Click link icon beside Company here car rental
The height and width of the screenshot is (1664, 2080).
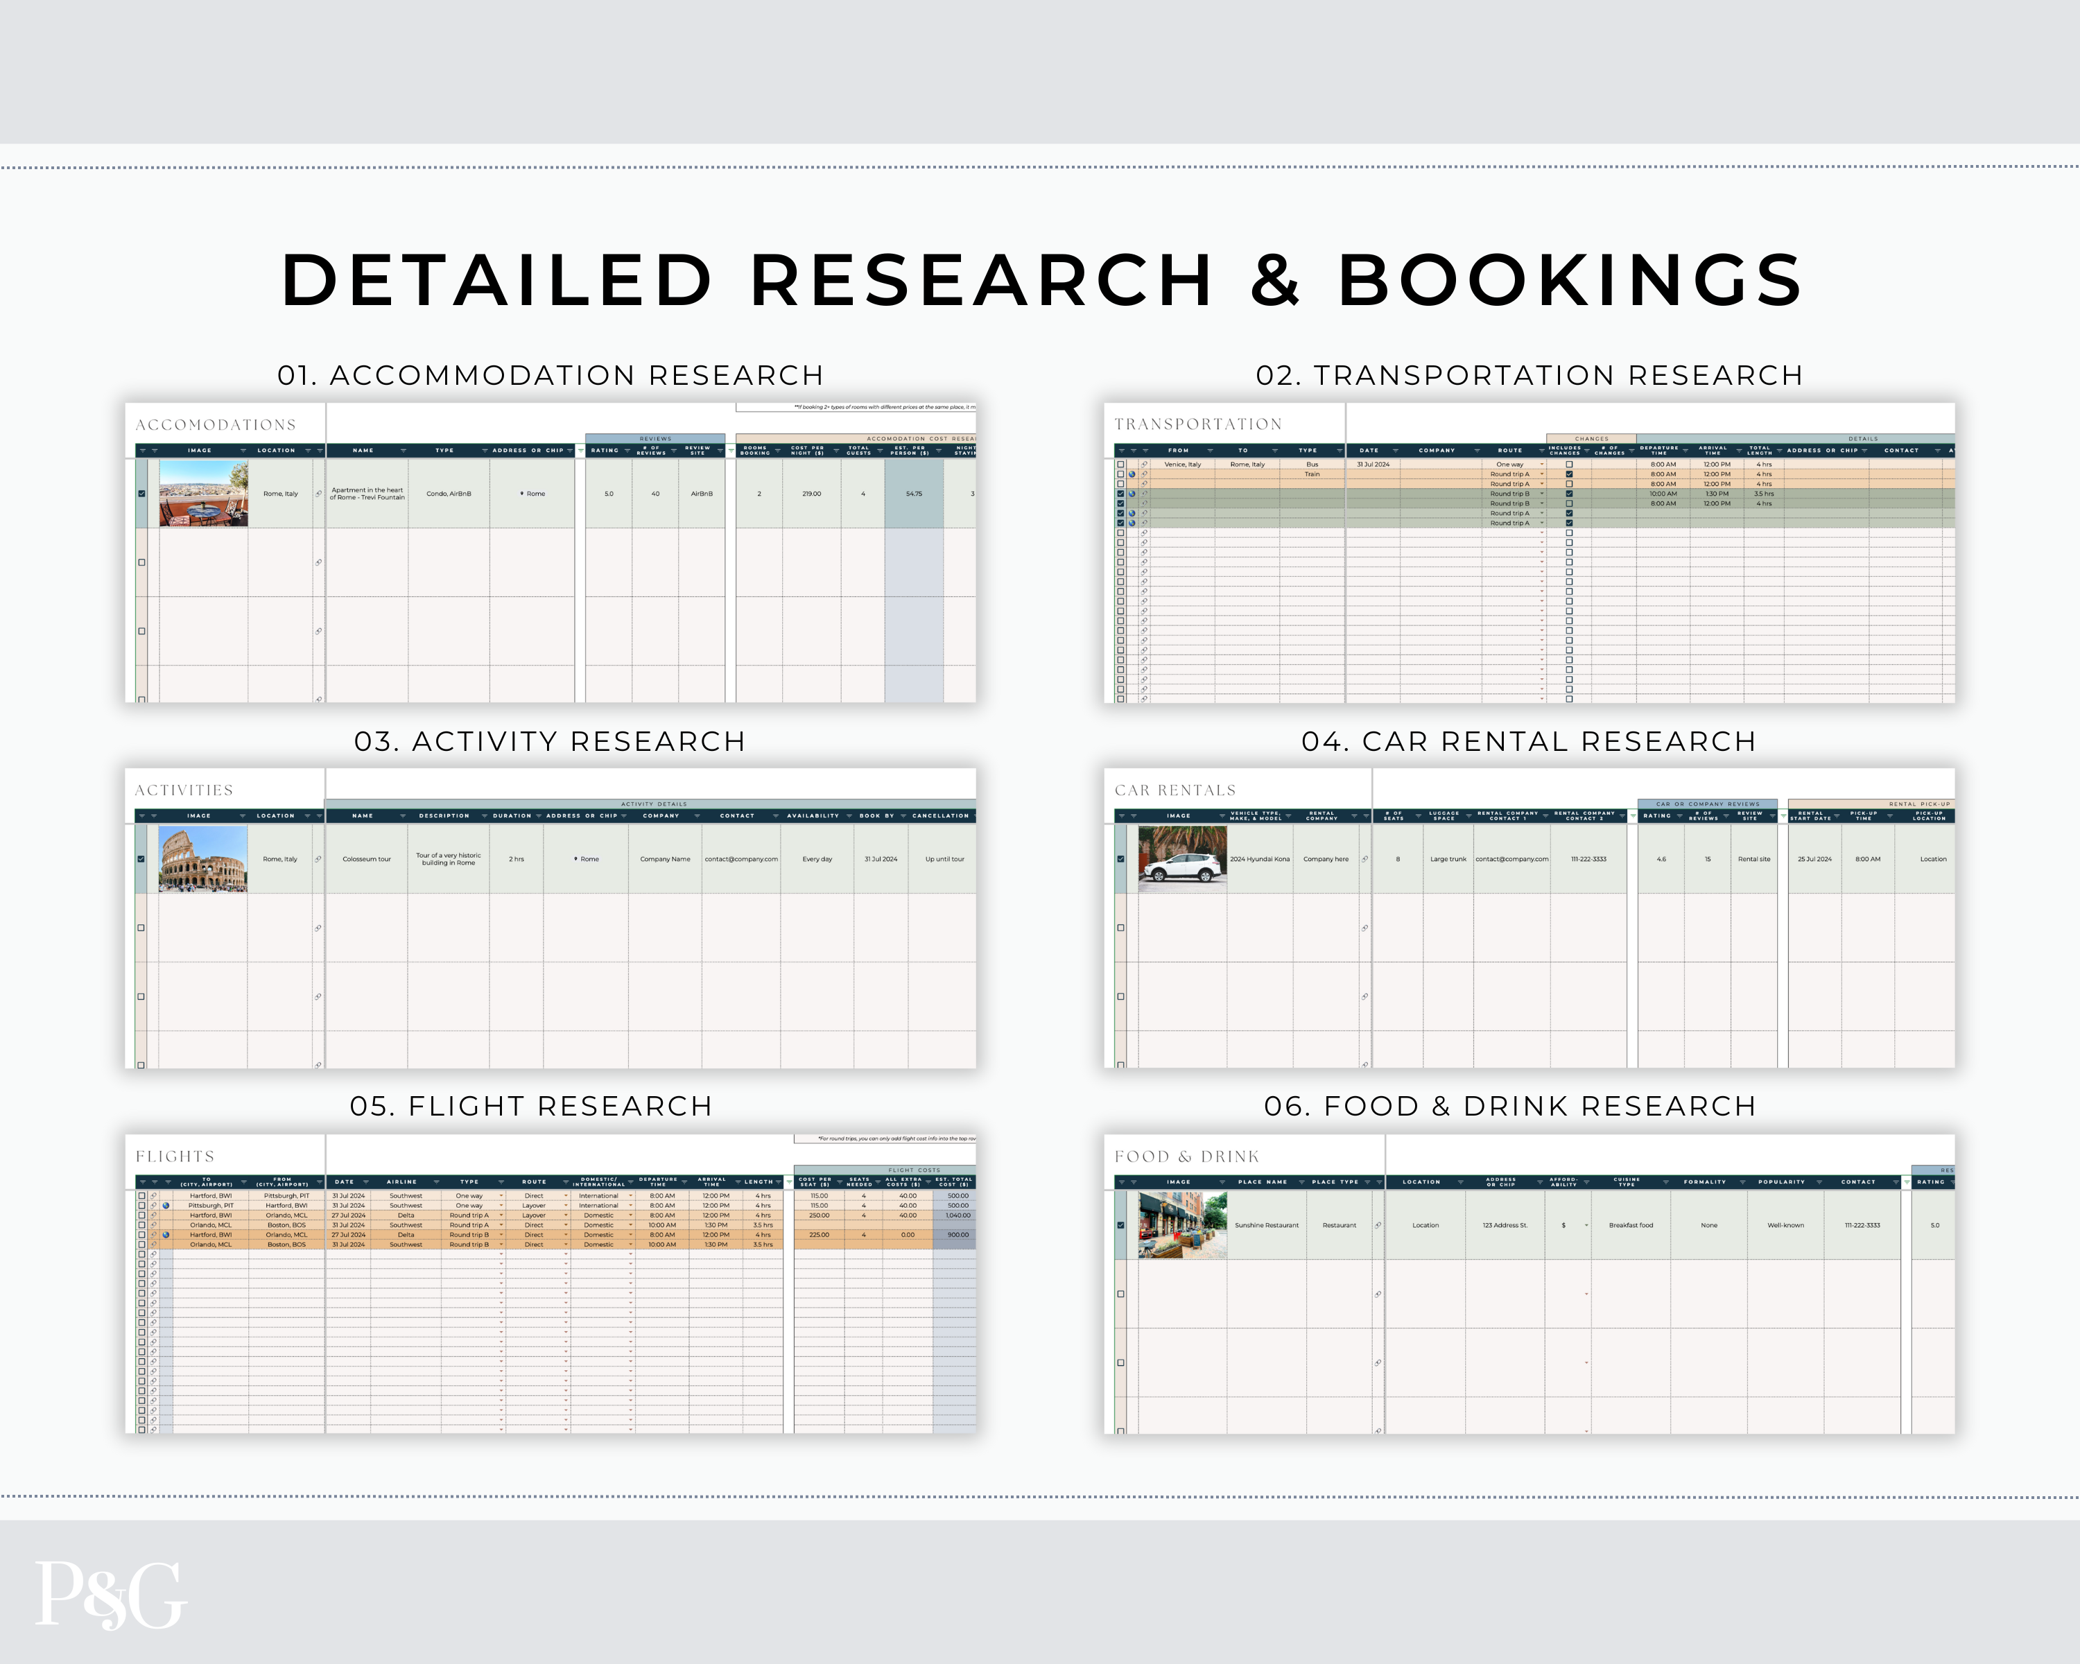point(1364,860)
